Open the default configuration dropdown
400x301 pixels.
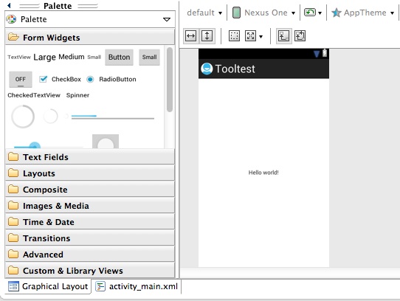point(204,13)
